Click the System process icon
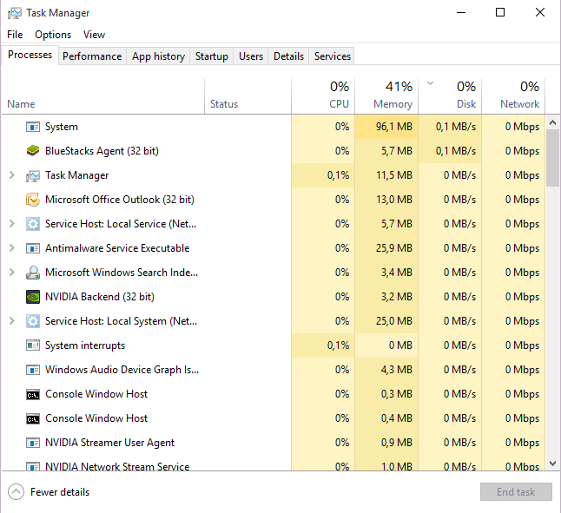The width and height of the screenshot is (561, 513). [x=33, y=127]
